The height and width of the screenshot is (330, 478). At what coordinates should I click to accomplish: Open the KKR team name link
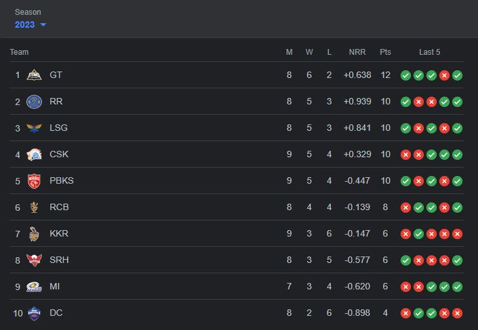tap(59, 234)
